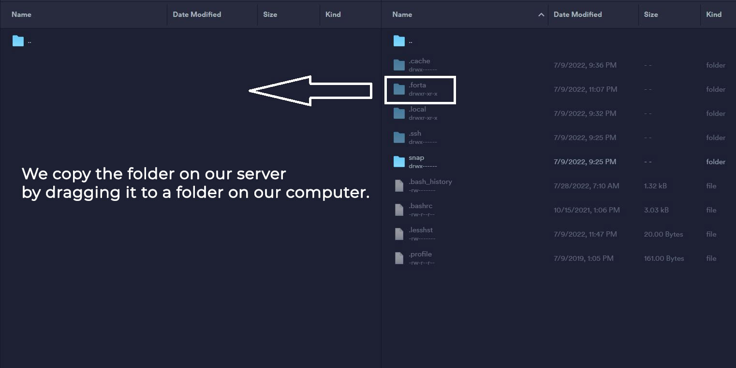Select the .local folder icon
This screenshot has height=368, width=736.
coord(399,113)
